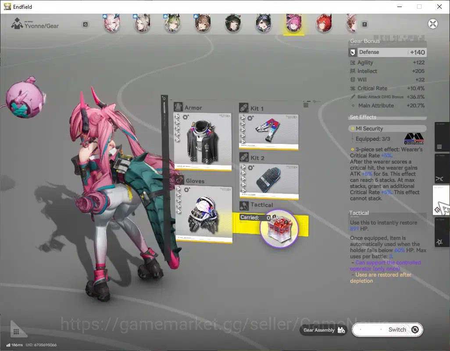
Task: Click the Critical Rate +10.4% row
Action: point(387,88)
